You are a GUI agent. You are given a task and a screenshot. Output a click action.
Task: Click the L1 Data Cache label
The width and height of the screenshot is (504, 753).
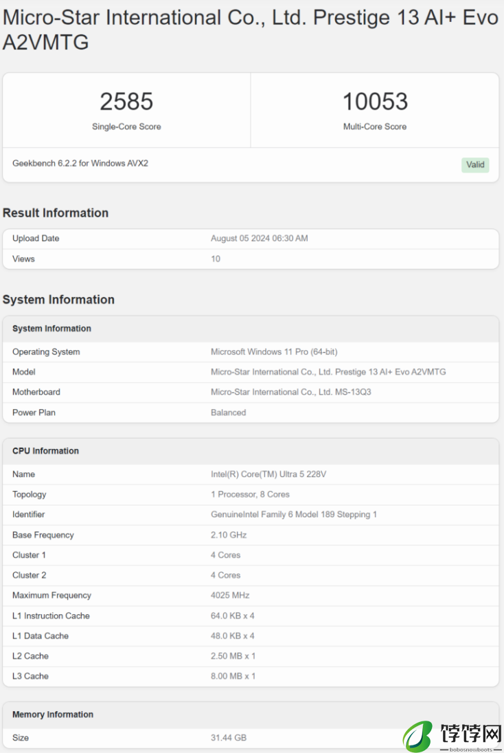pos(41,636)
